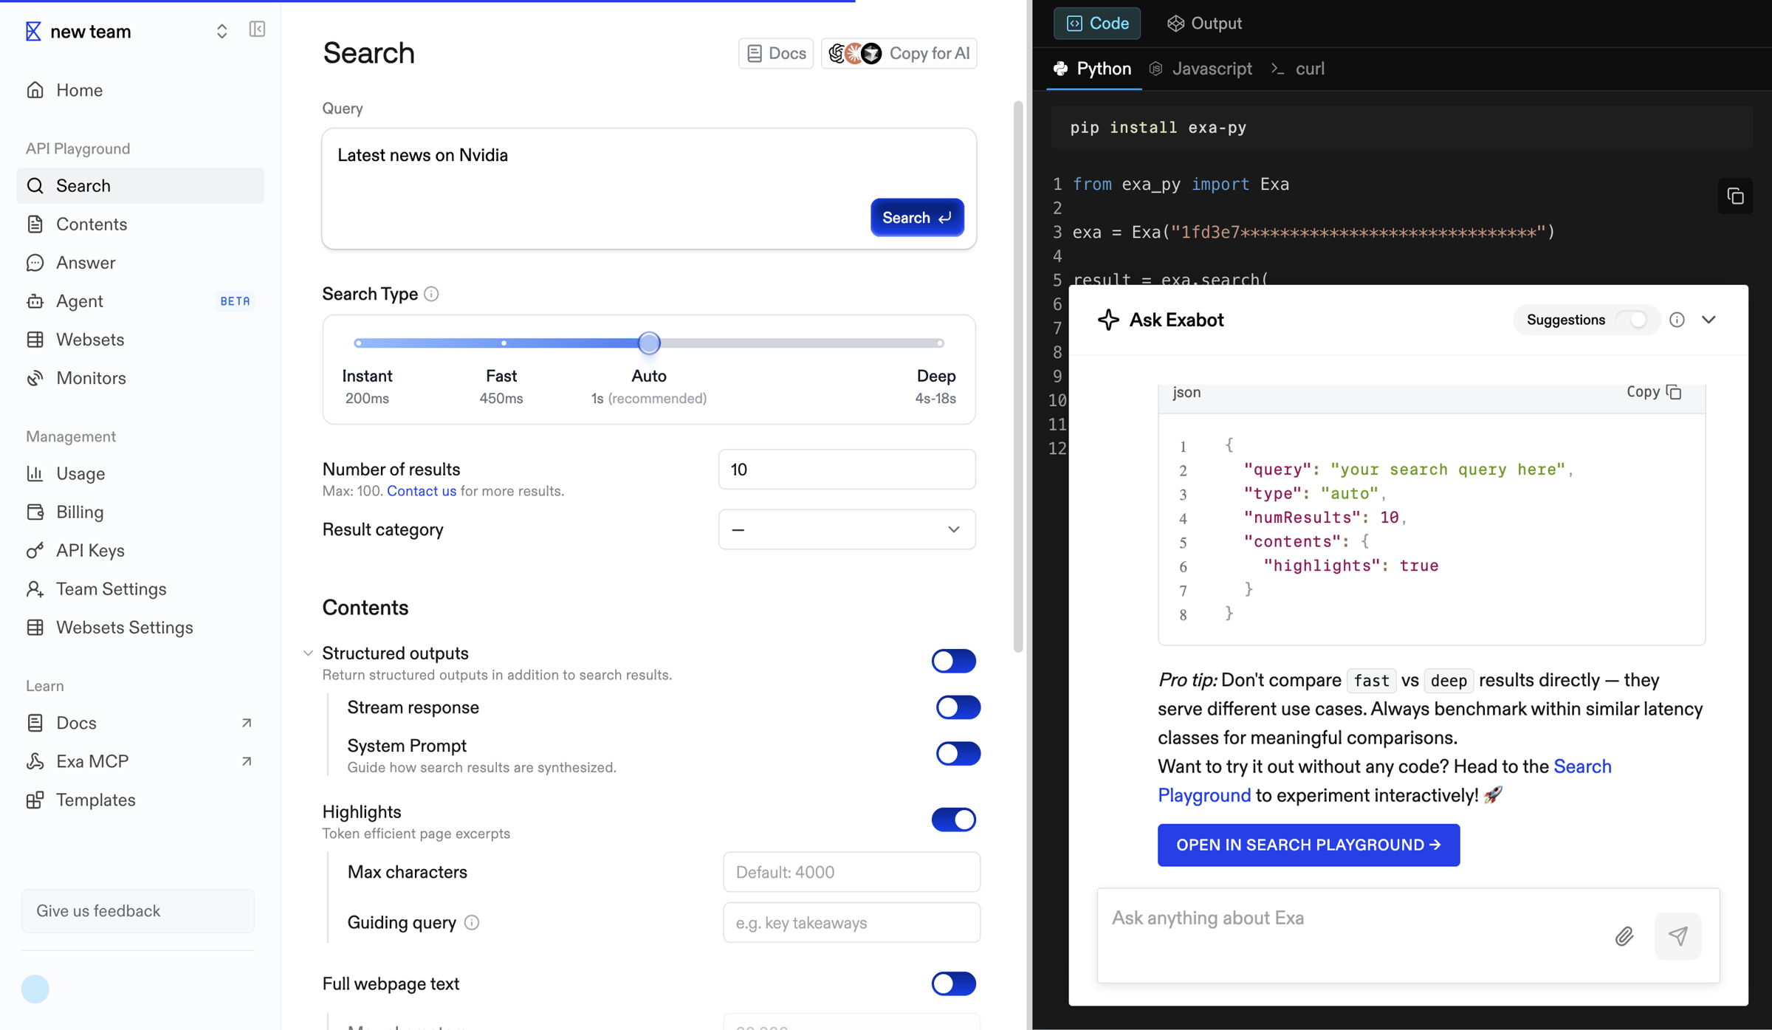
Task: Click Open in Search Playground button
Action: click(x=1308, y=845)
